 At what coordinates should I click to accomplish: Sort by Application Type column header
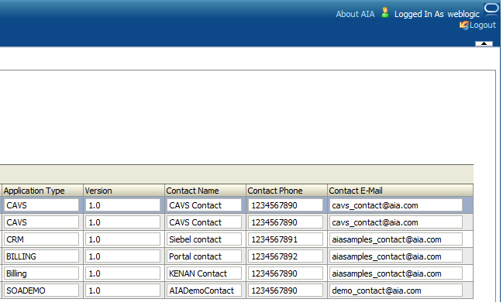pos(43,191)
